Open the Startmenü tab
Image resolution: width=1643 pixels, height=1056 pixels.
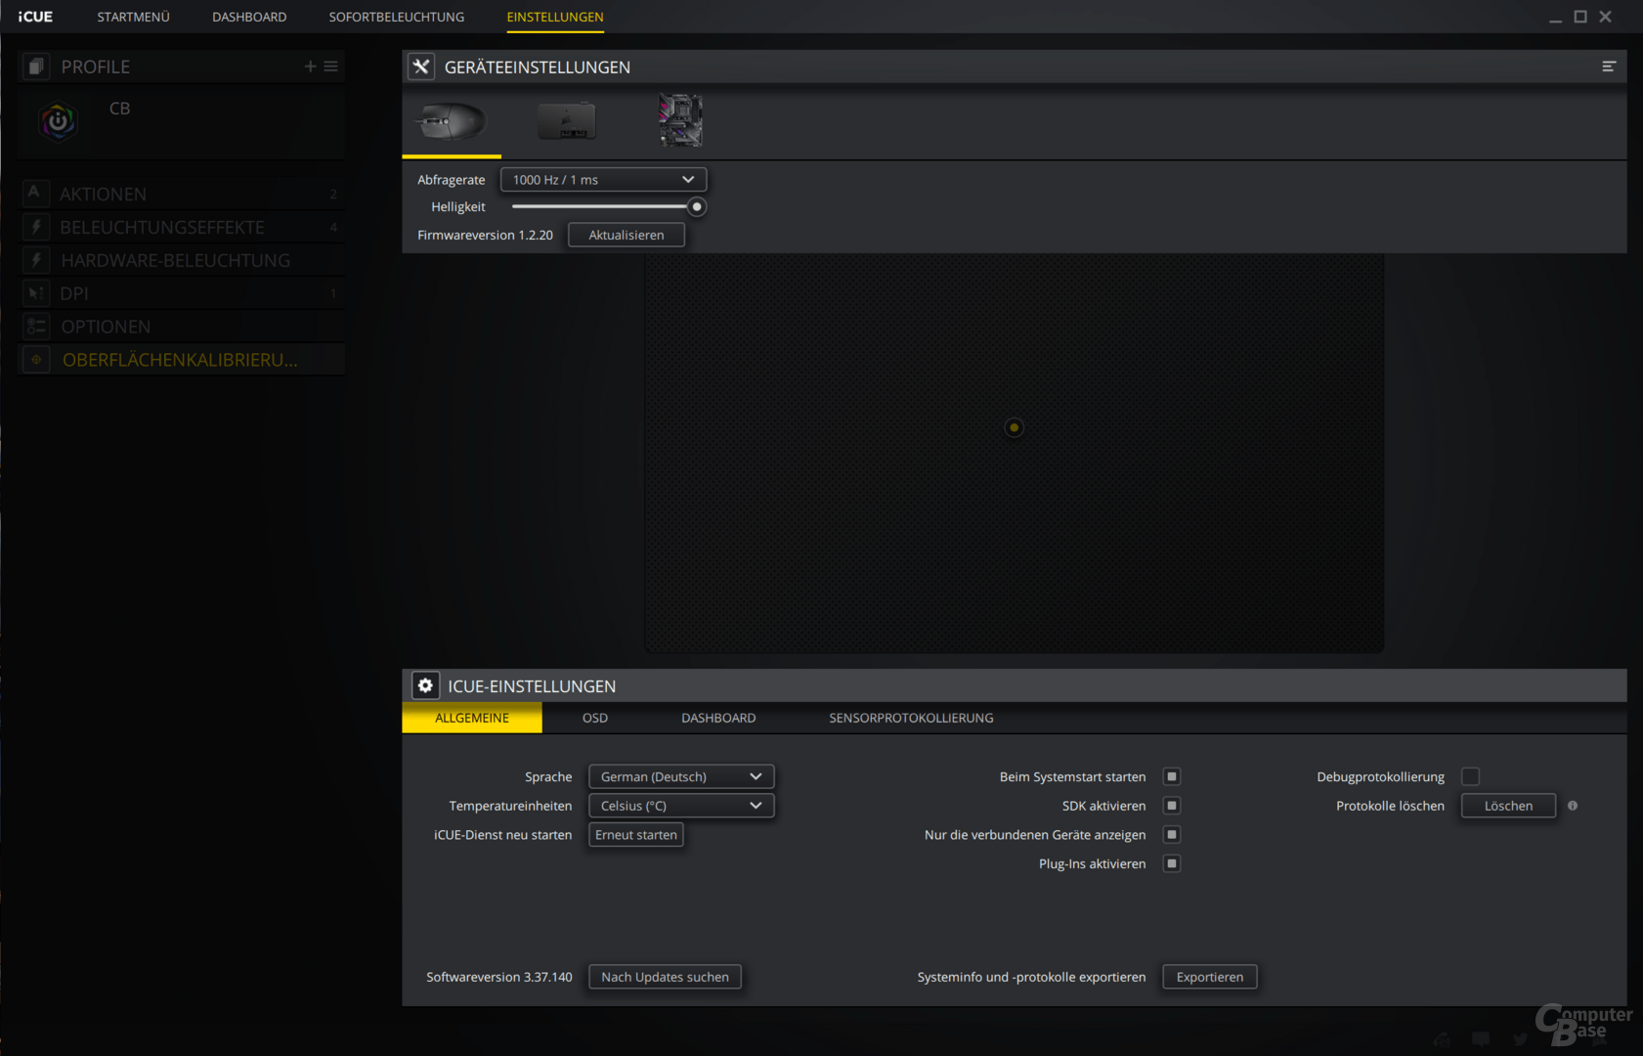pos(134,17)
